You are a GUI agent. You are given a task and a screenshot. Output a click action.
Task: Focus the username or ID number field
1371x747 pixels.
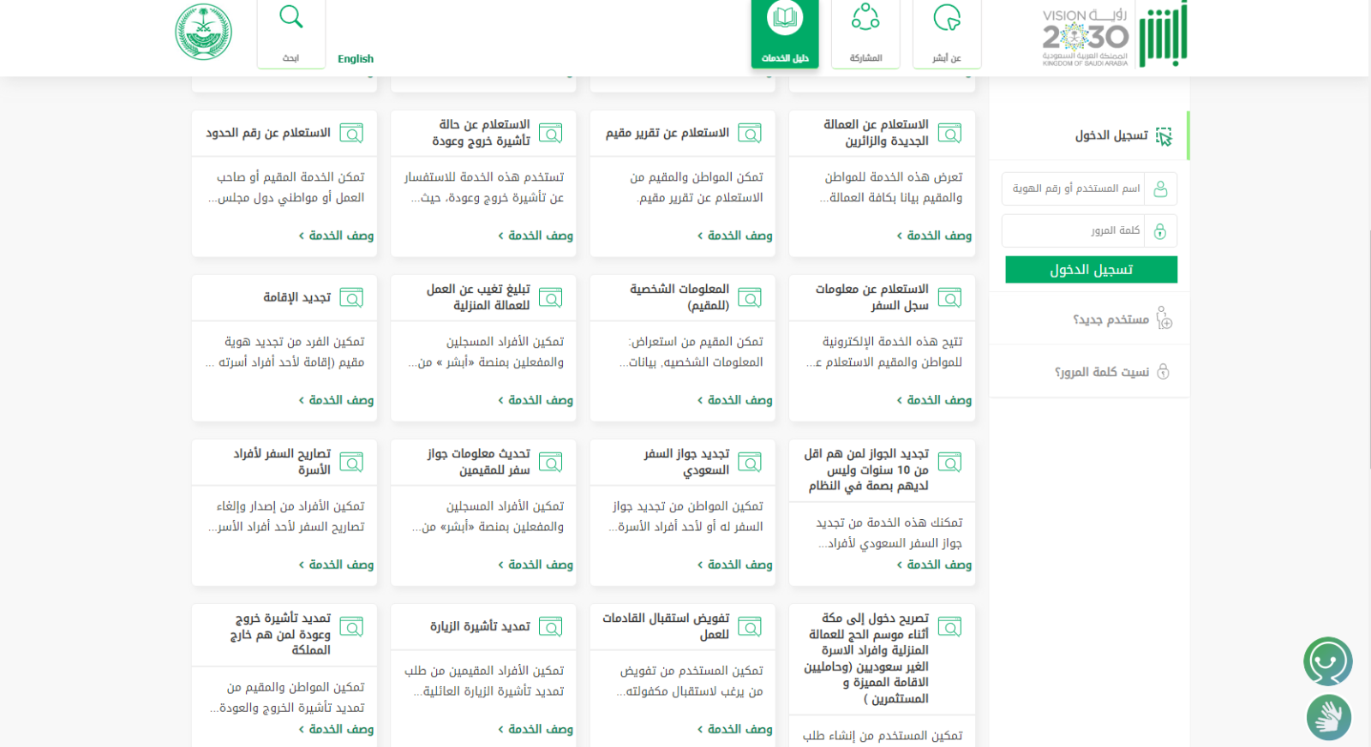[1089, 188]
